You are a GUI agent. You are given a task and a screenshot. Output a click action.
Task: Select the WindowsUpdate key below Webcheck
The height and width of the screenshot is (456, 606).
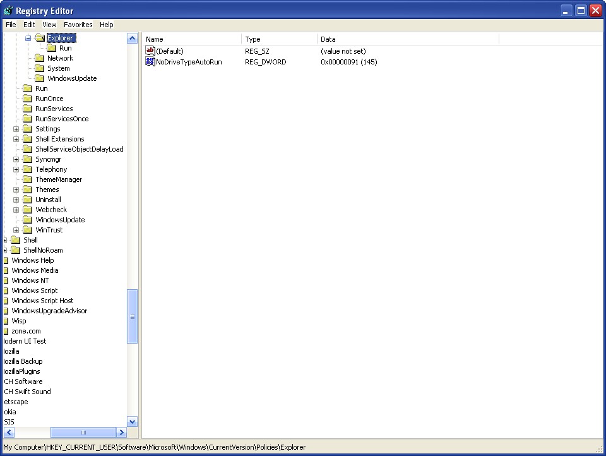tap(60, 220)
